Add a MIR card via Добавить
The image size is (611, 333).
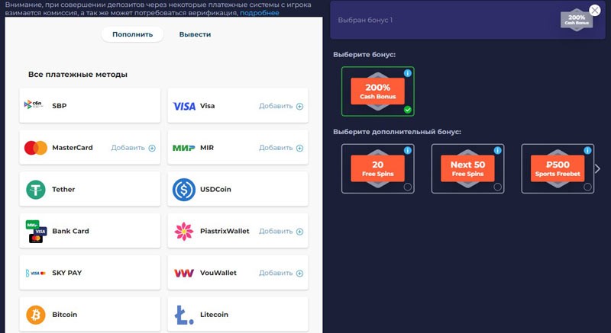coord(280,148)
